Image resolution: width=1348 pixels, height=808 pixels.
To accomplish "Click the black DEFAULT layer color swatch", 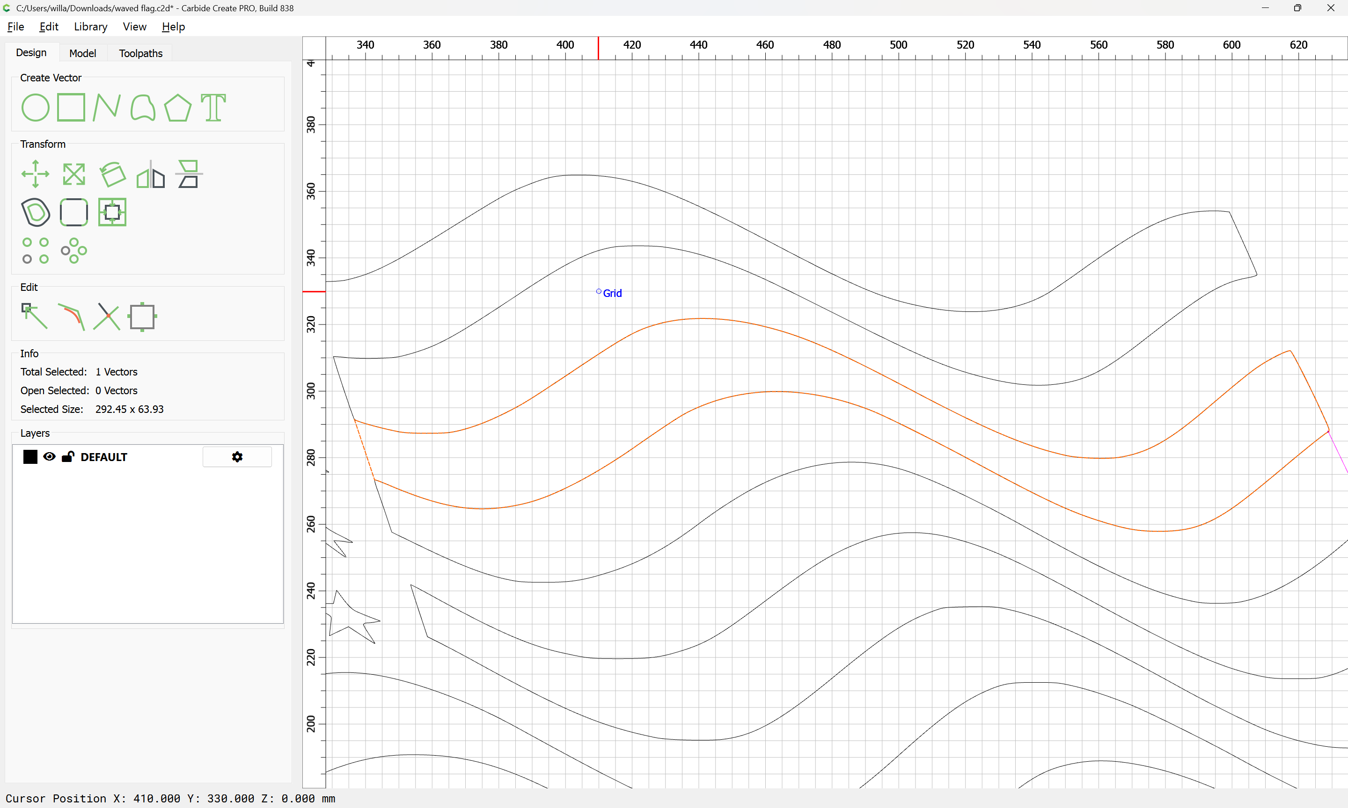I will [x=30, y=457].
